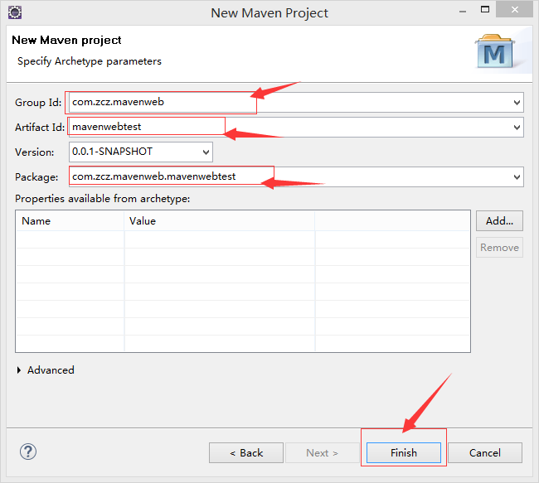Image resolution: width=539 pixels, height=483 pixels.
Task: Click the Name column header
Action: (70, 221)
